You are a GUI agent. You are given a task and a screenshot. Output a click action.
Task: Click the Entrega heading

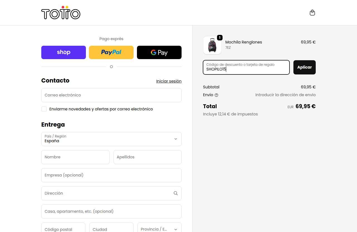tap(53, 125)
